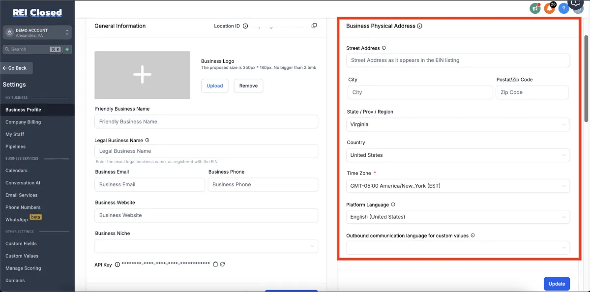Click the green lightning bolt quick action icon
The image size is (590, 292).
coord(67,49)
